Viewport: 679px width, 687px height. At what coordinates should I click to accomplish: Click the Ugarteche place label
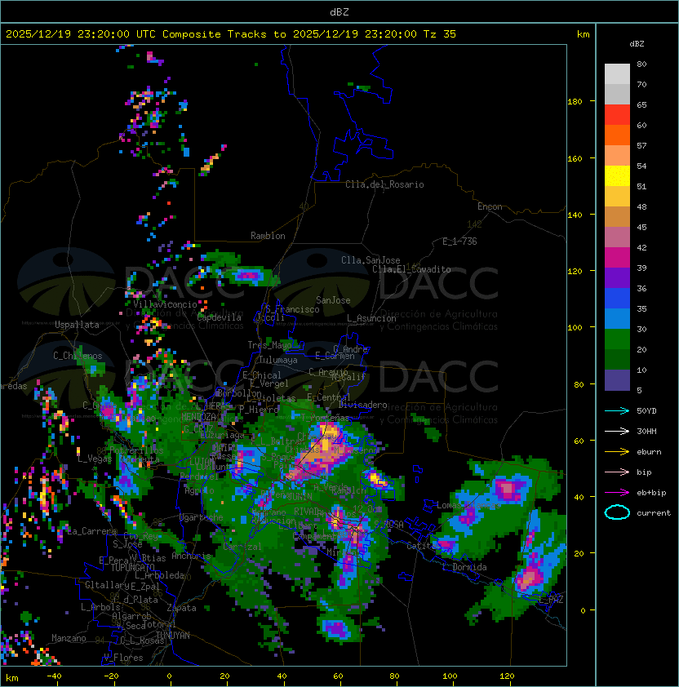pos(201,517)
